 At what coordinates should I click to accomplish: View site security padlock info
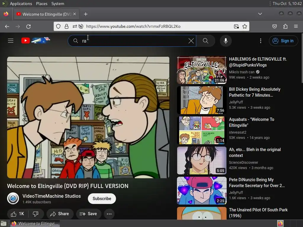pyautogui.click(x=67, y=26)
